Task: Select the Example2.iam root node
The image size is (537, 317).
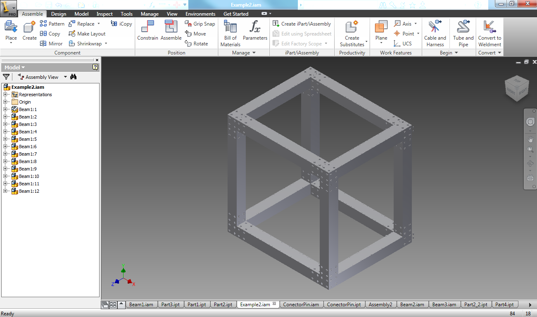Action: 28,87
